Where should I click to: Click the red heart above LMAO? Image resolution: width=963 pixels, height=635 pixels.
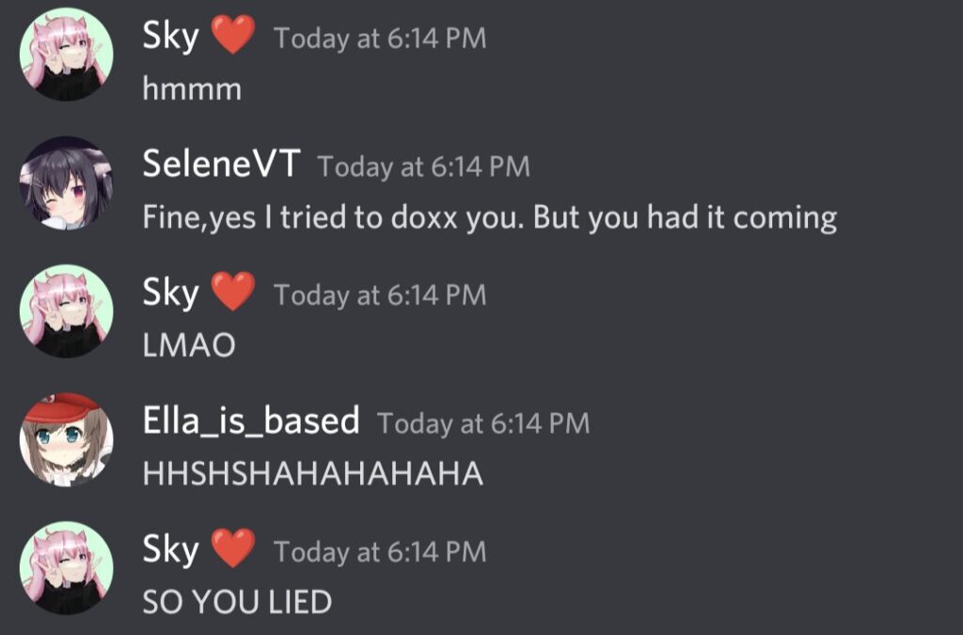point(233,292)
